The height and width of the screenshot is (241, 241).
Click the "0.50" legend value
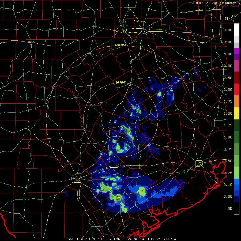(x=228, y=161)
